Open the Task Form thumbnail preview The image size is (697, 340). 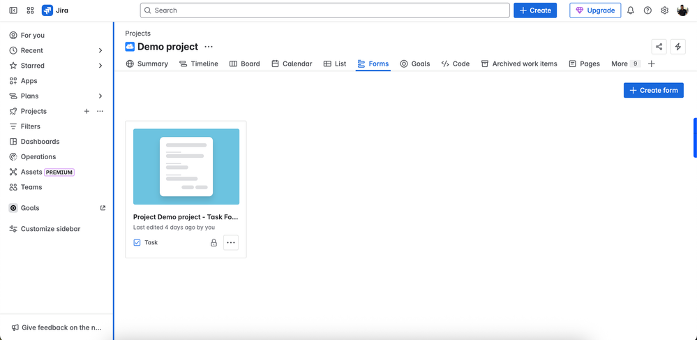click(186, 166)
